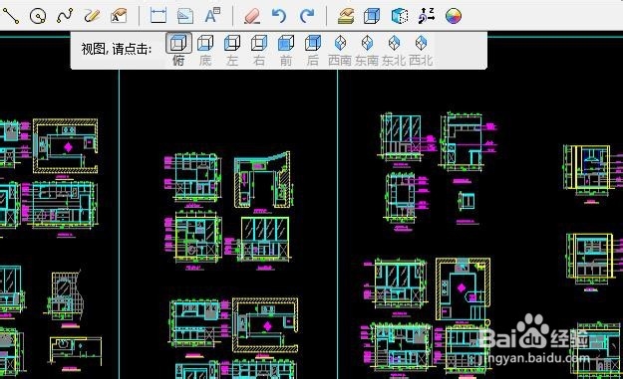The width and height of the screenshot is (623, 379).
Task: Select the curve drawing tool
Action: pos(65,16)
